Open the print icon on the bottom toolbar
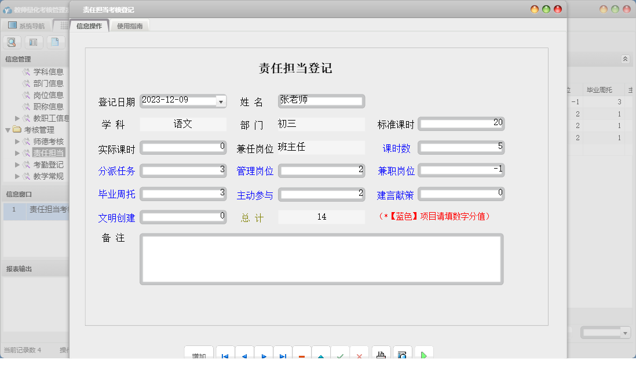The image size is (636, 368). (x=381, y=354)
